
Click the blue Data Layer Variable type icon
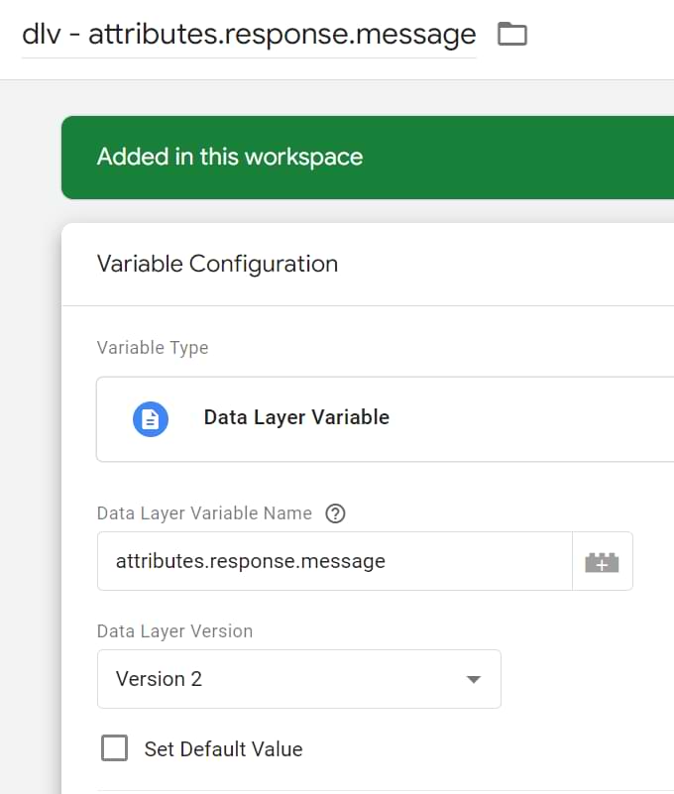coord(151,418)
